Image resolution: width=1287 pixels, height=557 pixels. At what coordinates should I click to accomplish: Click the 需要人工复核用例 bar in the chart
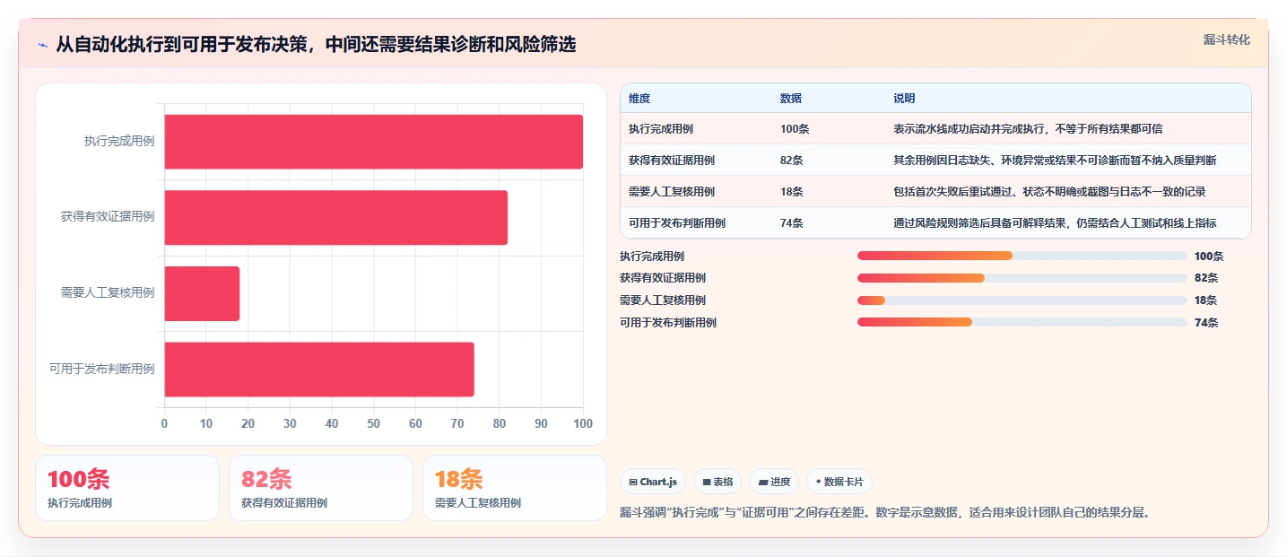202,293
